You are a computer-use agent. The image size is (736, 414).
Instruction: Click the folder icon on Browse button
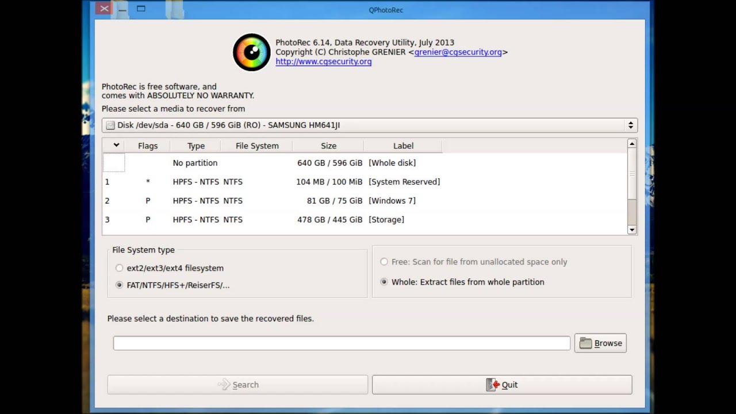pyautogui.click(x=585, y=343)
